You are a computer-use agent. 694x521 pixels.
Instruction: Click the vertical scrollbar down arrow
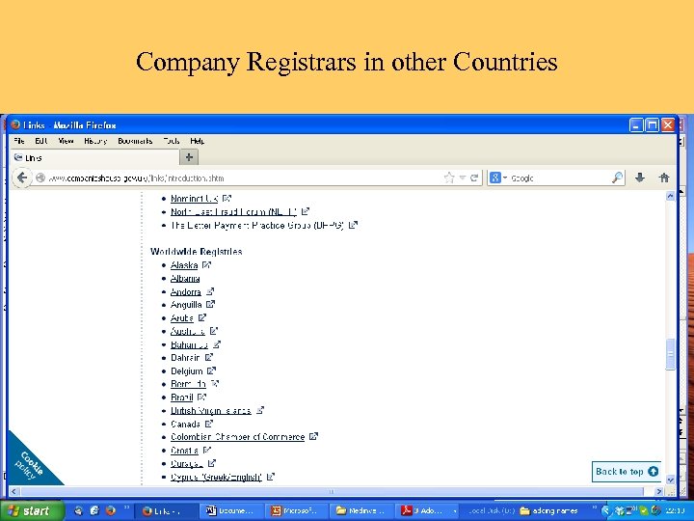click(x=670, y=480)
